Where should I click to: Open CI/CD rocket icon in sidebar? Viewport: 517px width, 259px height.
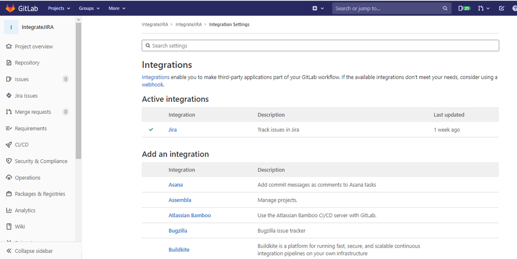(9, 145)
